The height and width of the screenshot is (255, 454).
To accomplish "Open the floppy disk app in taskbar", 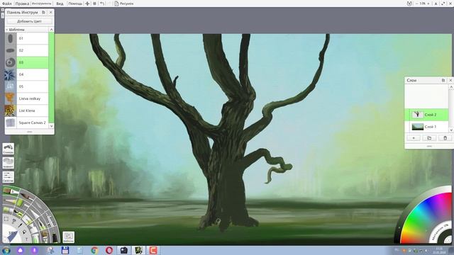I will coord(65,250).
